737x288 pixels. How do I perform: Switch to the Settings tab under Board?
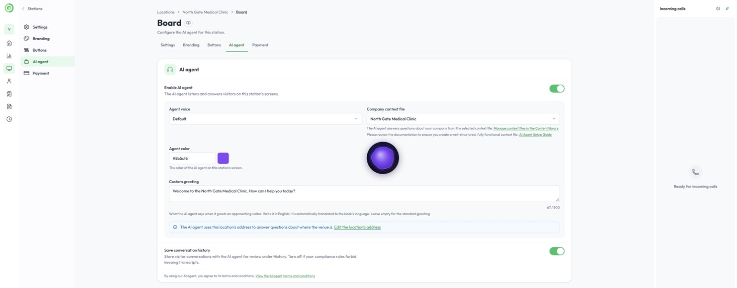(167, 45)
